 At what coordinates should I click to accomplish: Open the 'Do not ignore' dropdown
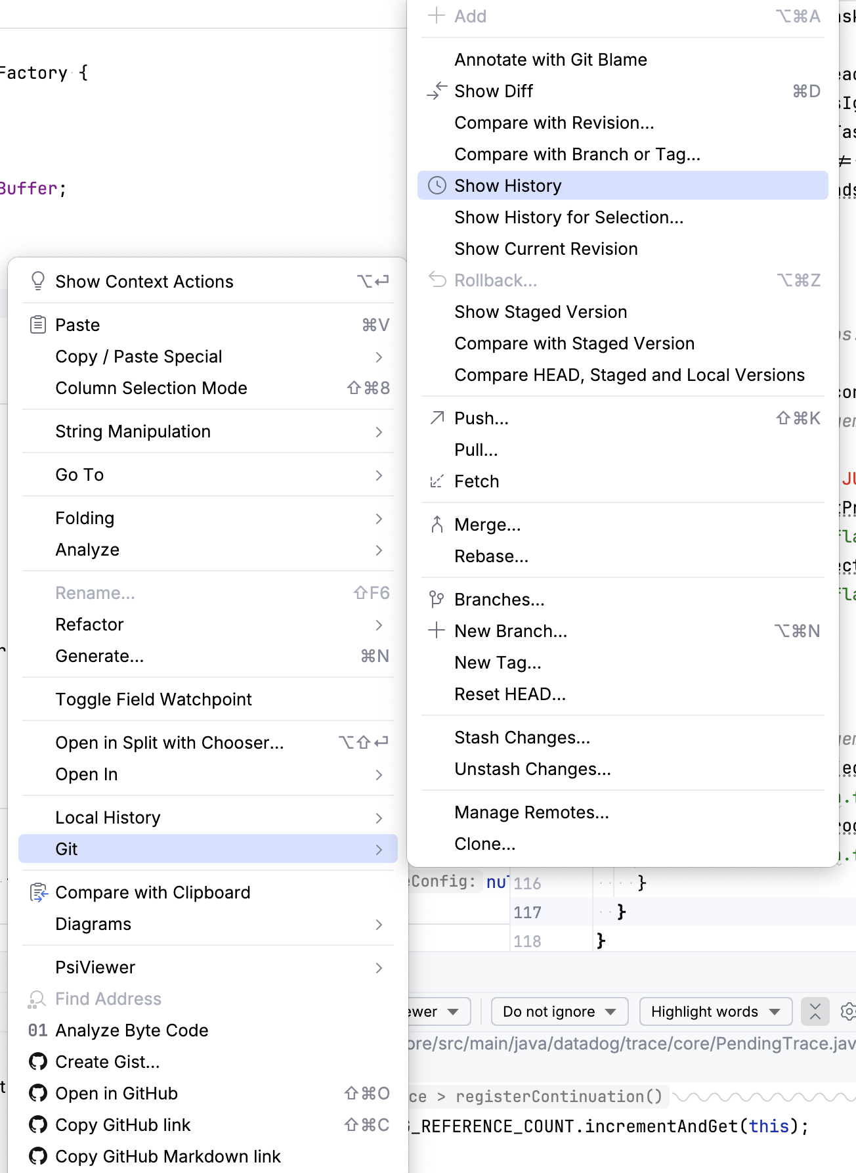559,1011
